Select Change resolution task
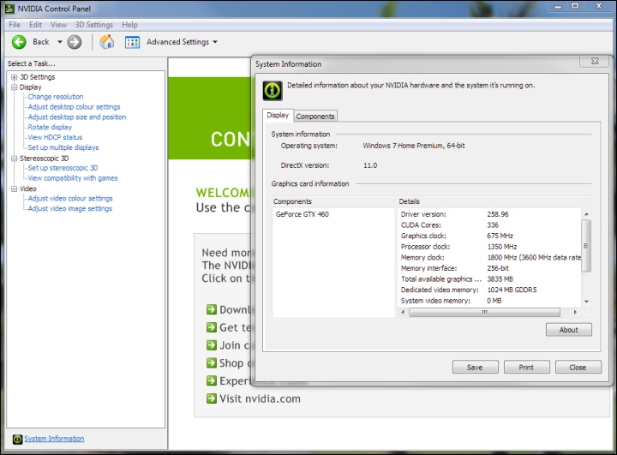Image resolution: width=617 pixels, height=455 pixels. pyautogui.click(x=56, y=97)
